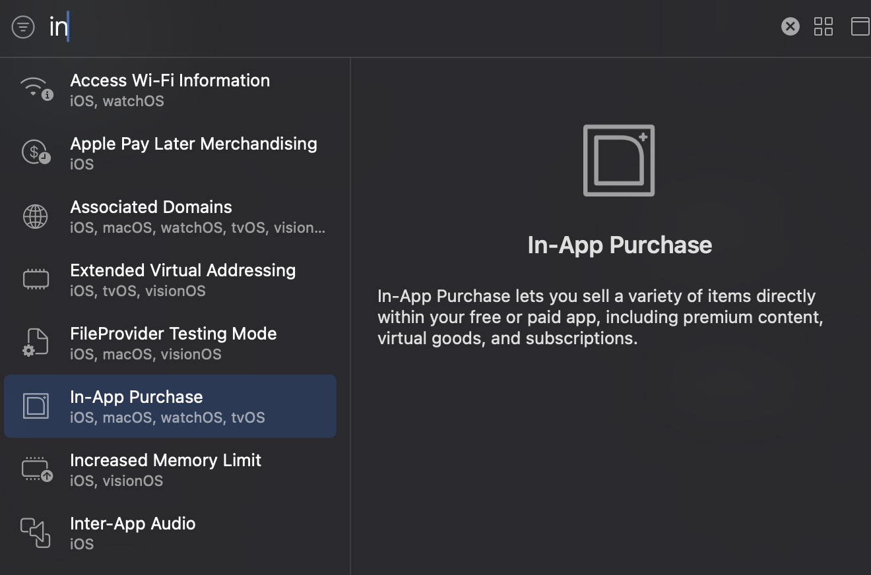Choose FileProvider Testing Mode row
Screen dimensions: 871x575
[x=170, y=343]
